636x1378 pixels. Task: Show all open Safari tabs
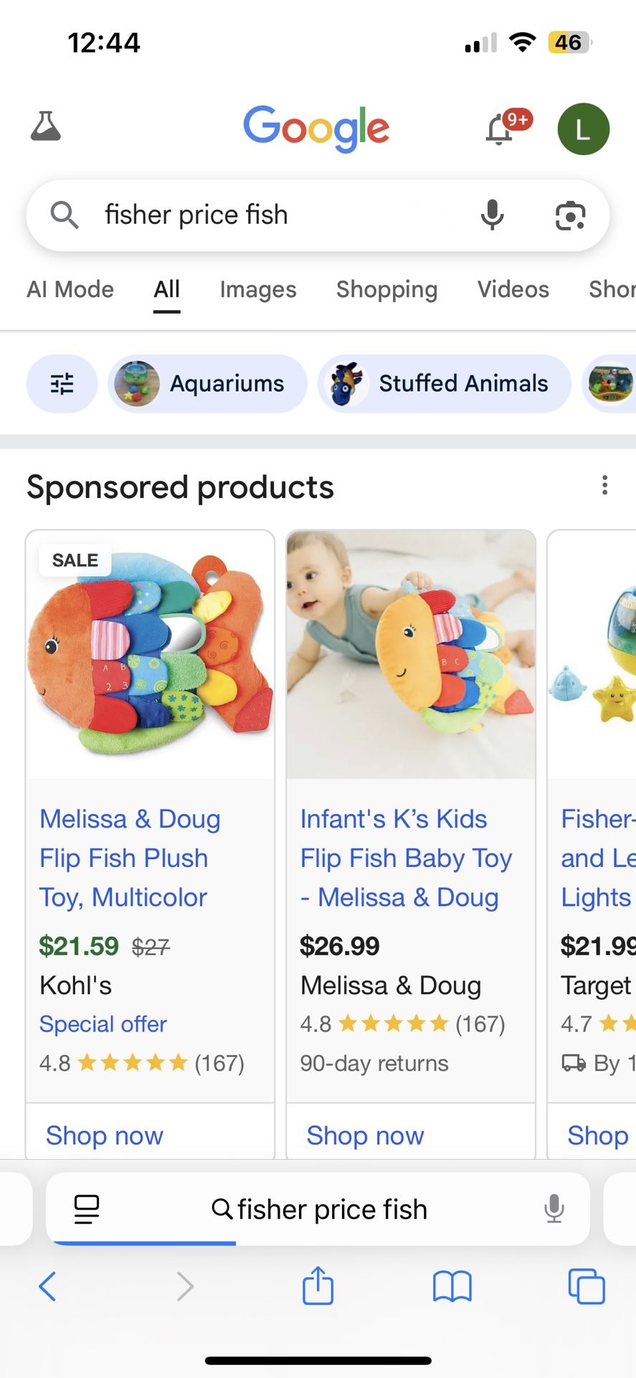586,1285
